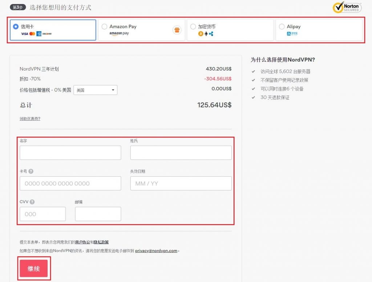This screenshot has height=282, width=372.
Task: Click the 不保留客户使用记录政策 item
Action: tap(284, 80)
